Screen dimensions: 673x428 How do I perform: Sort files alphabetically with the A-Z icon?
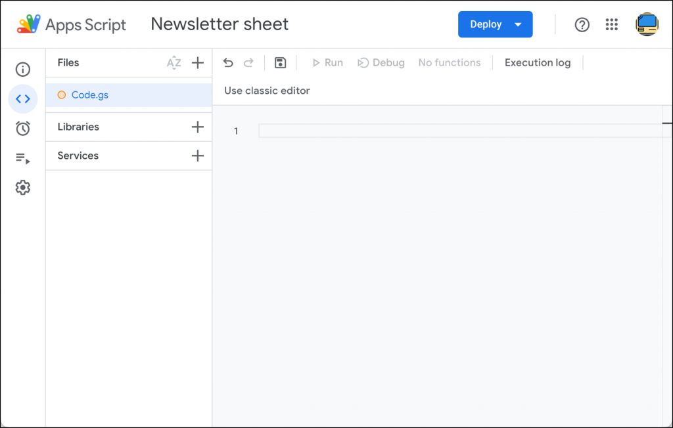point(174,62)
